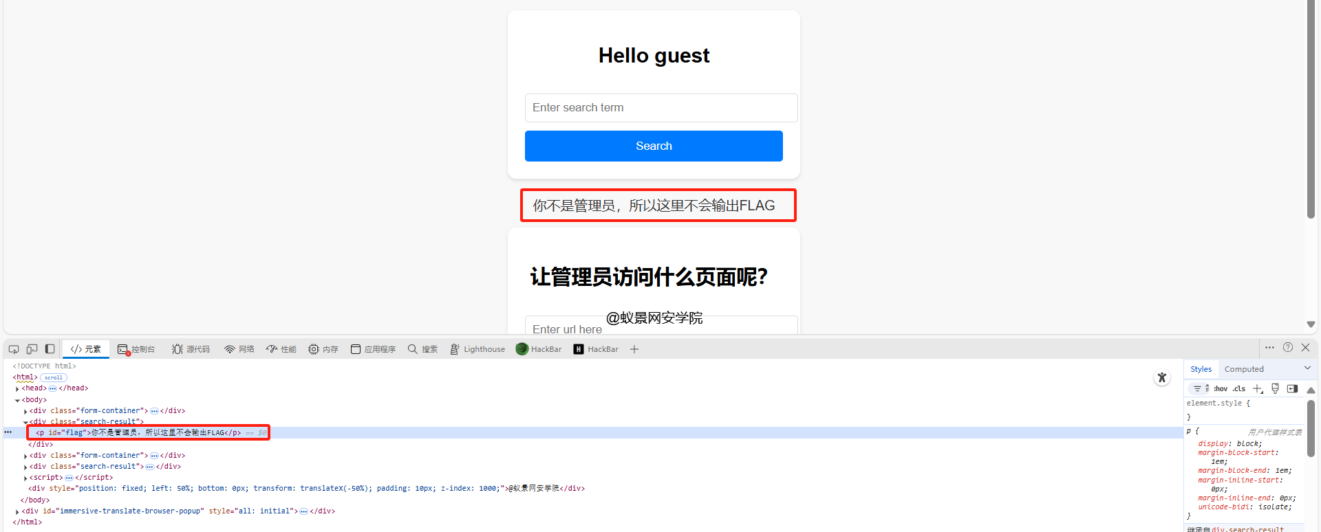The image size is (1321, 532).
Task: Click the closing html tag line
Action: tap(28, 522)
